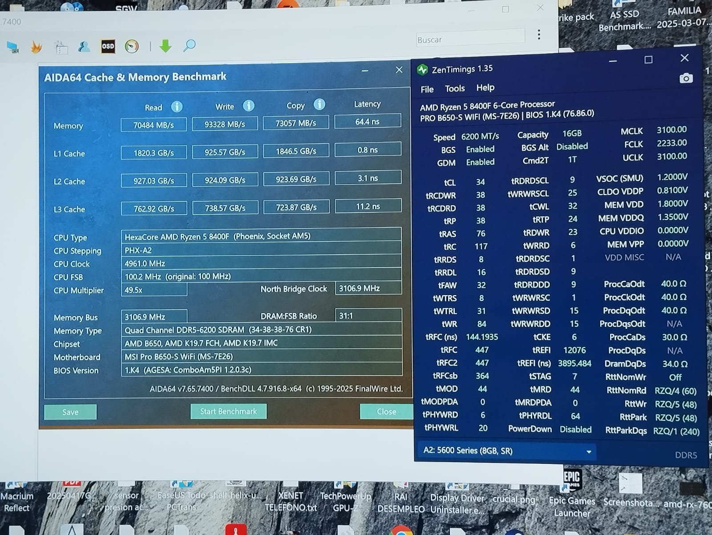Click the computer icon in AIDA64 toolbar
Viewport: 712px width, 535px height.
[x=13, y=47]
